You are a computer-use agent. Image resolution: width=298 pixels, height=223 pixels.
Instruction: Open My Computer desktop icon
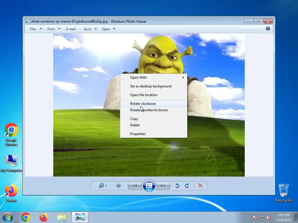pyautogui.click(x=11, y=163)
